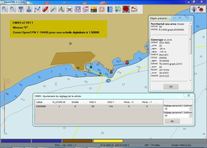Select the scale down (downward triangle) tool

[x=21, y=9]
